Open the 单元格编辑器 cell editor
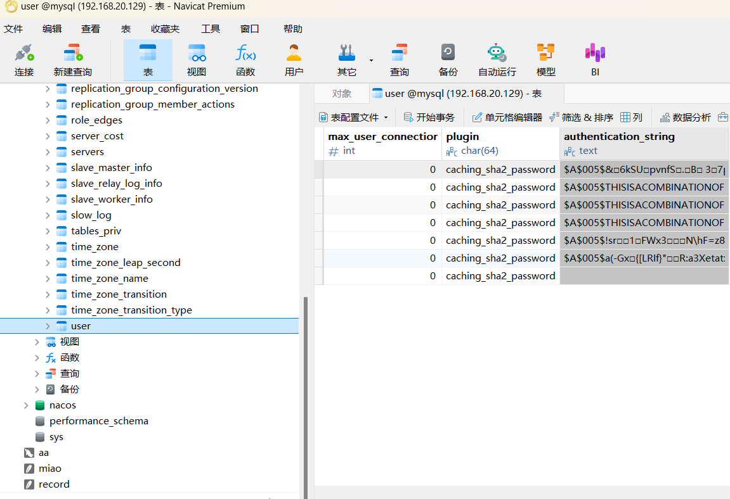This screenshot has height=499, width=730. [507, 118]
